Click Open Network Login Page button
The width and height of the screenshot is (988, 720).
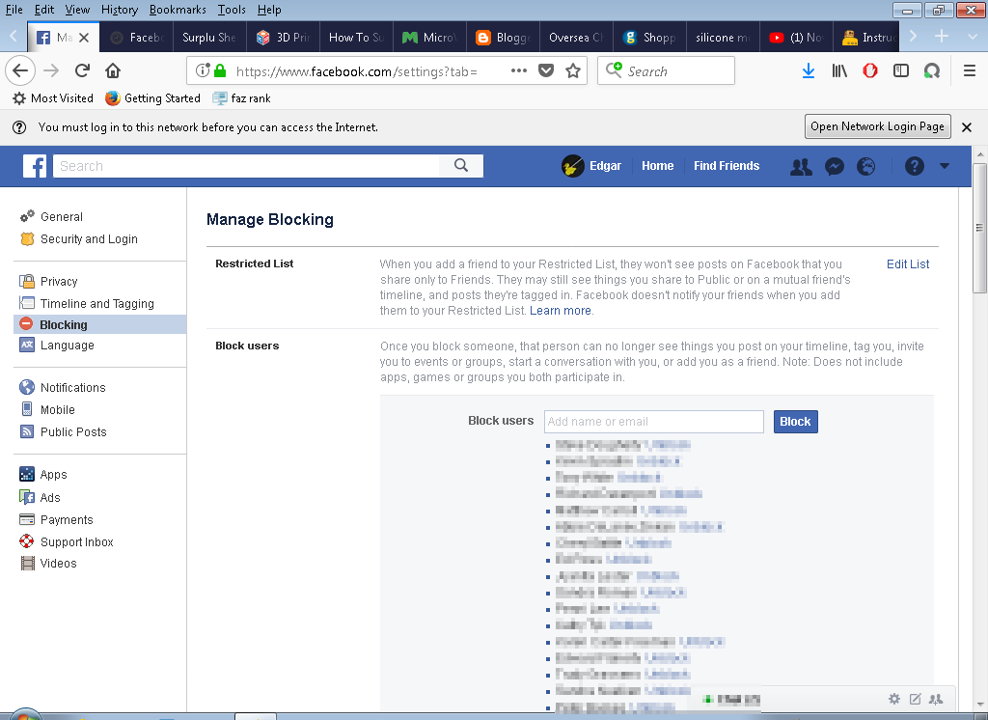(877, 126)
